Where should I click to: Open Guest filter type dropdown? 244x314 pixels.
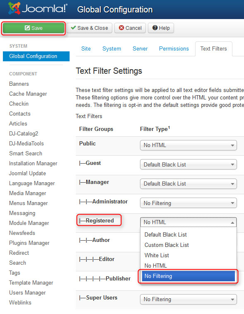pyautogui.click(x=188, y=164)
